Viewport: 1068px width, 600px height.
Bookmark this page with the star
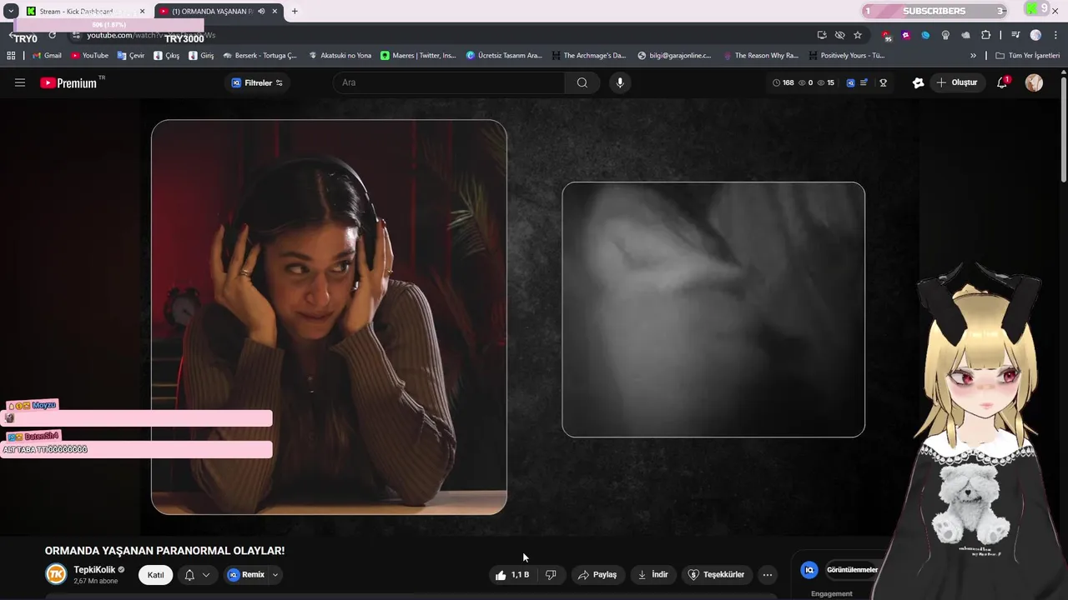[x=858, y=35]
